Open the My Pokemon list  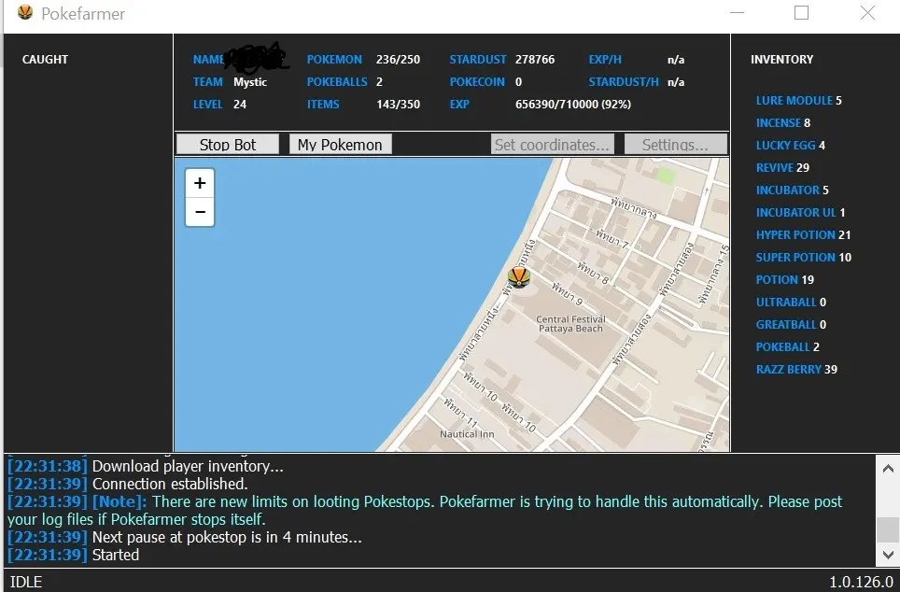click(340, 145)
